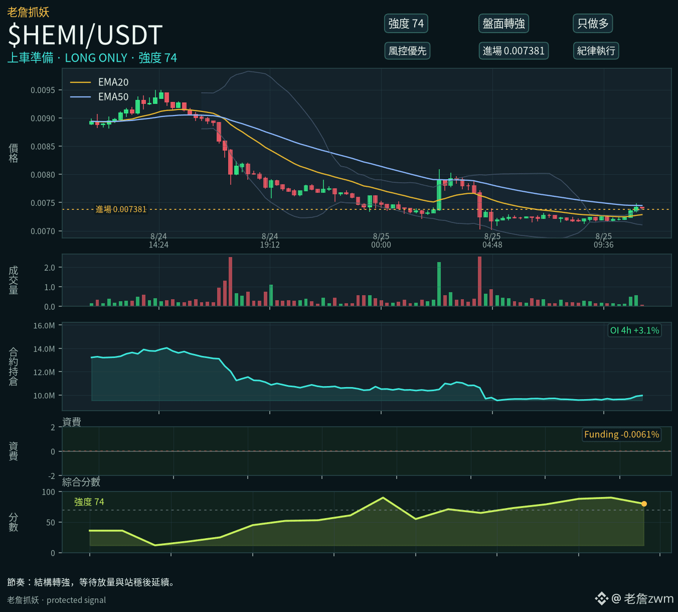Click the -2 tick on the funding axis
678x612 pixels.
pos(52,476)
